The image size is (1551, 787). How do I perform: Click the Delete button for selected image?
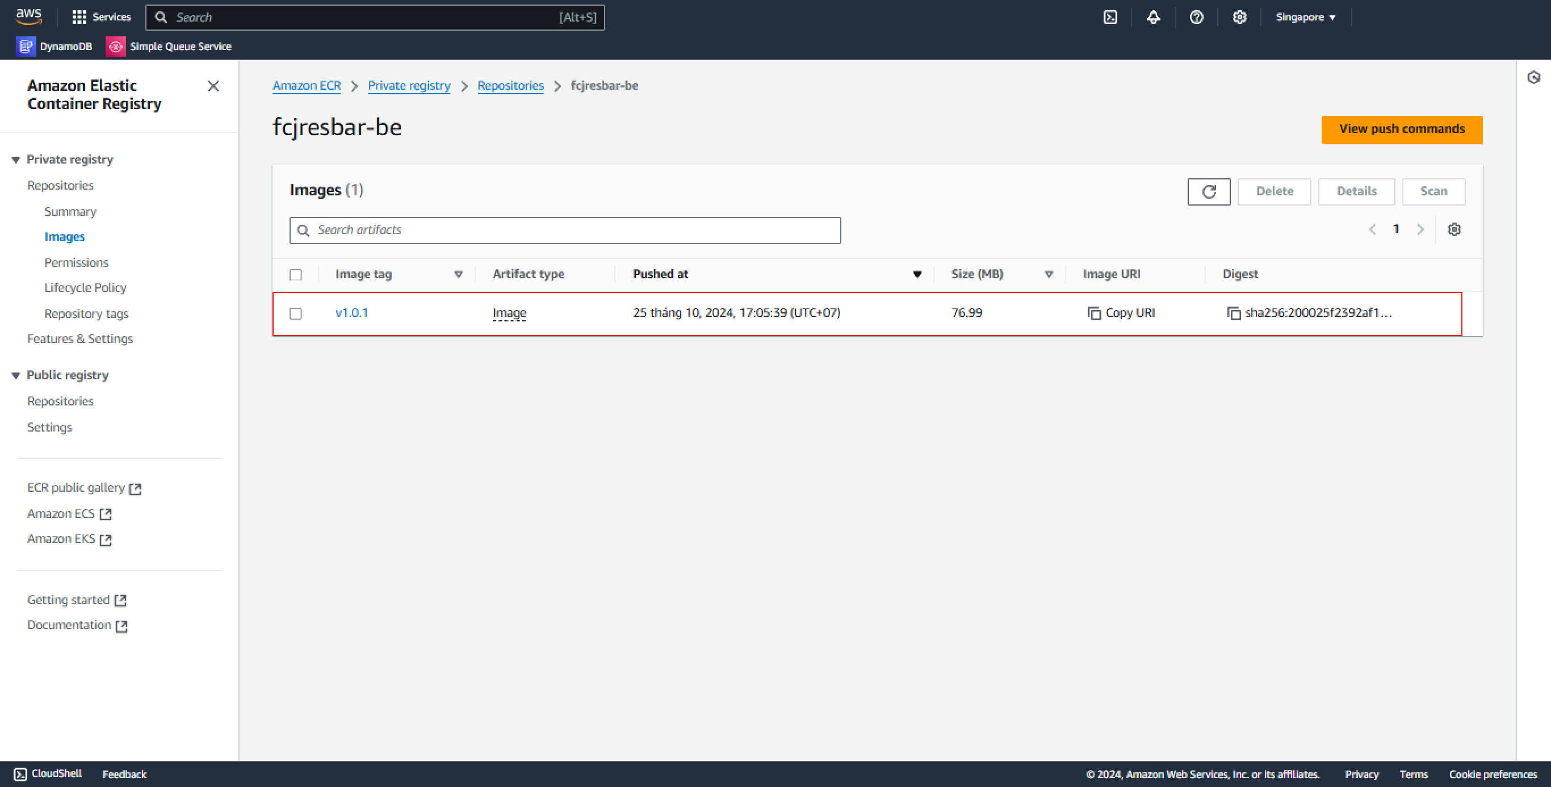(x=1273, y=191)
